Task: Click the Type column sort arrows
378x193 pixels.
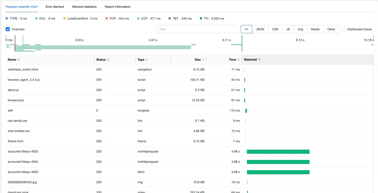Action: pos(146,60)
